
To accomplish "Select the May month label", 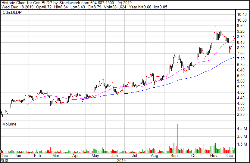I will point(95,156).
